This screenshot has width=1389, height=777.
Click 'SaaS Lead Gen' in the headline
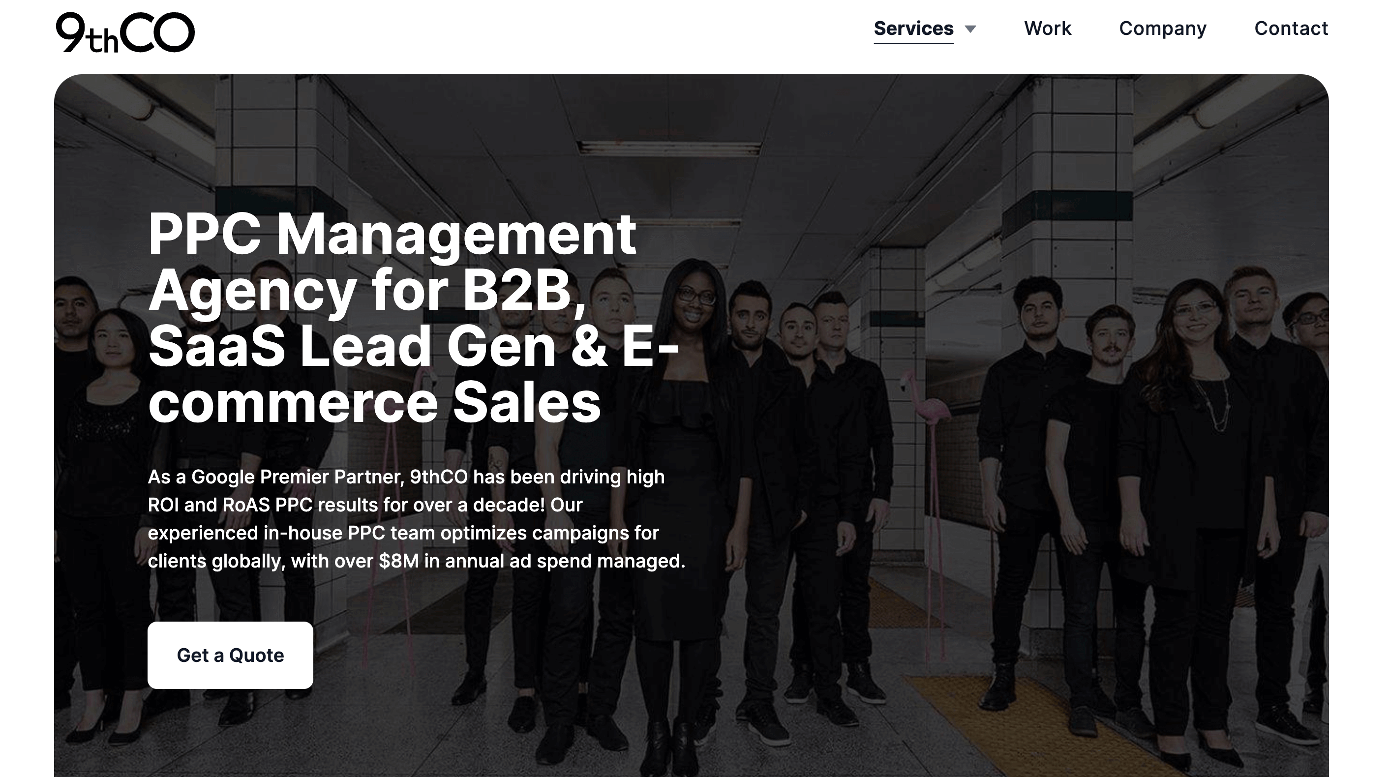click(x=352, y=347)
